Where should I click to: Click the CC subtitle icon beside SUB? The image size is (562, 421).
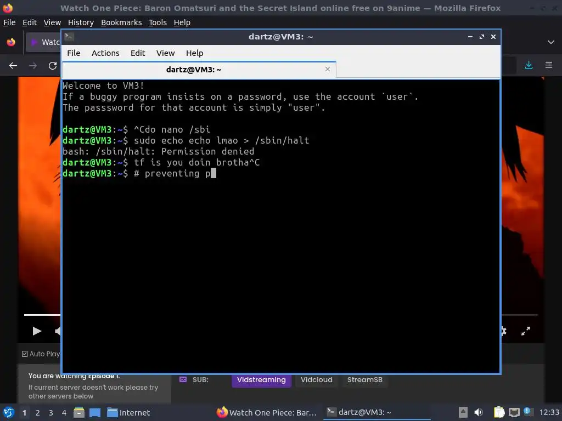pyautogui.click(x=183, y=379)
